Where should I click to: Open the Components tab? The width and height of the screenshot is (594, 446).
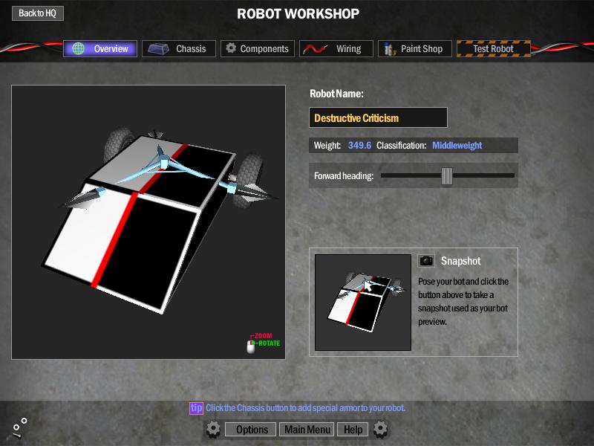point(258,48)
